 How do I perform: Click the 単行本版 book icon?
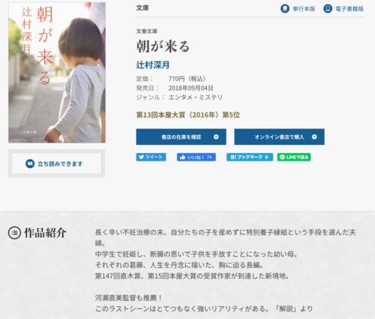tap(285, 8)
